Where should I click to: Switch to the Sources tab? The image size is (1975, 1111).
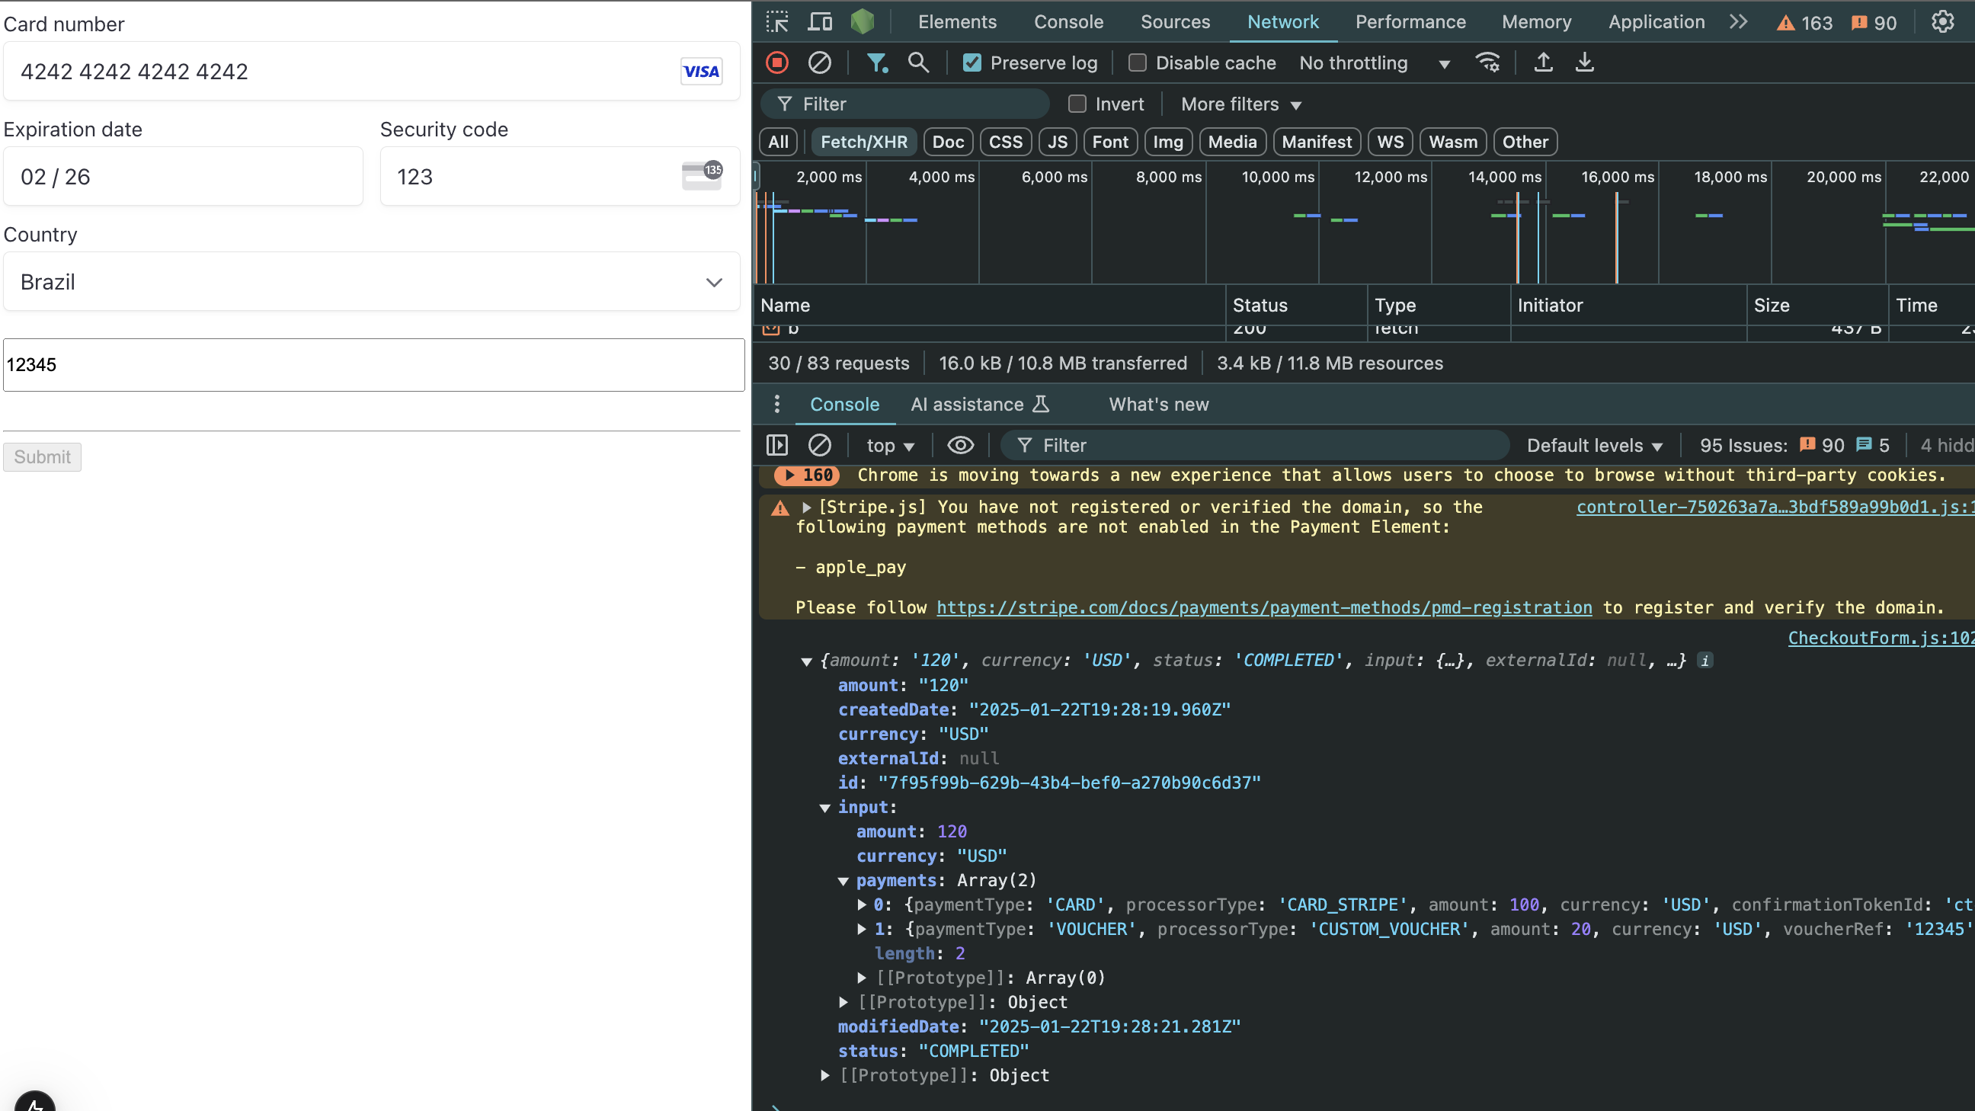pyautogui.click(x=1175, y=22)
